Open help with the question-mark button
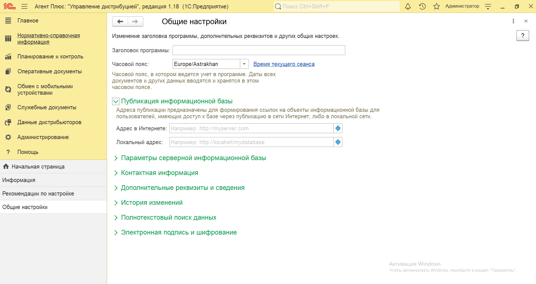Screen dimensions: 536x284 523,35
